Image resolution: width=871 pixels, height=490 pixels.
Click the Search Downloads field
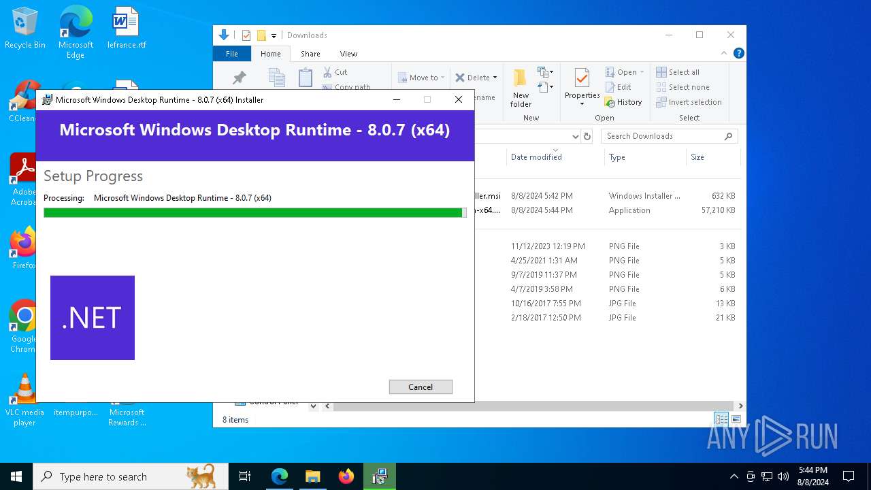670,136
